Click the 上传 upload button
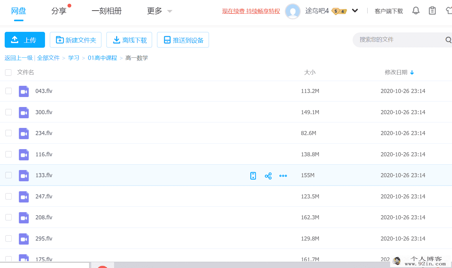Viewport: 452px width, 268px height. [x=25, y=40]
